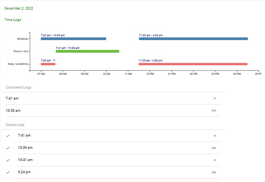Select the blue 7:00 am - 10:00 am schedule bar
Image resolution: width=265 pixels, height=182 pixels.
point(73,39)
